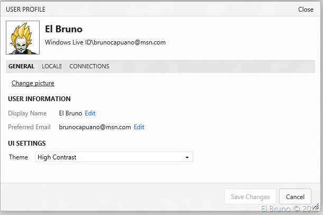Viewport: 323px width, 215px height.
Task: Go to the CONNECTIONS tab
Action: (x=89, y=66)
